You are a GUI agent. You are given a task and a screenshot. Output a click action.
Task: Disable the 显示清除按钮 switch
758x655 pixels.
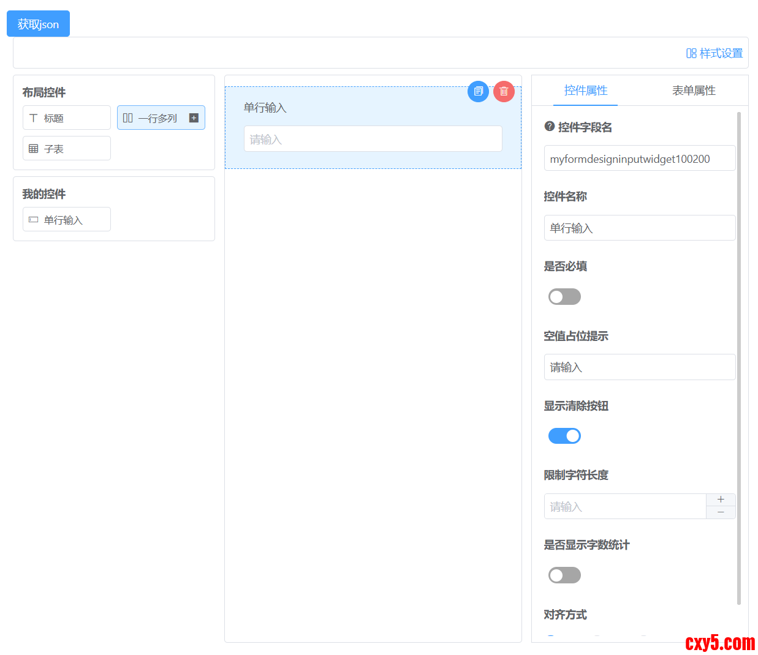click(x=564, y=436)
